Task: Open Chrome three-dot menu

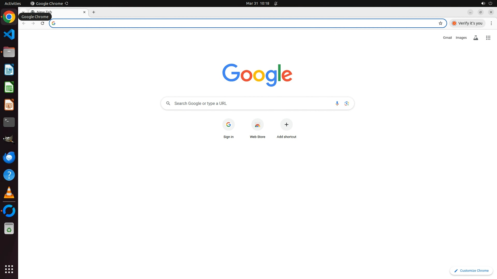Action: tap(491, 23)
